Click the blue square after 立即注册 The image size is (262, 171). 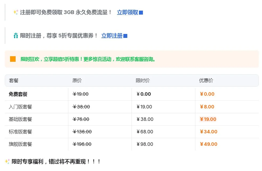[125, 36]
